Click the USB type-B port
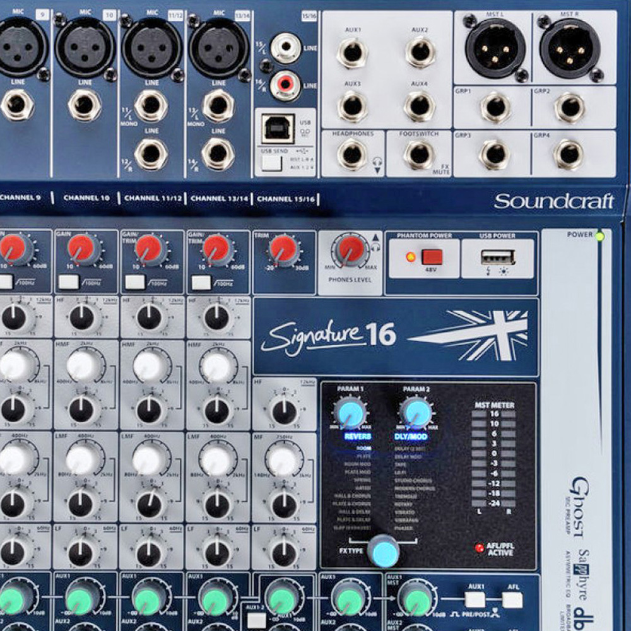Image resolution: width=631 pixels, height=631 pixels. (278, 129)
